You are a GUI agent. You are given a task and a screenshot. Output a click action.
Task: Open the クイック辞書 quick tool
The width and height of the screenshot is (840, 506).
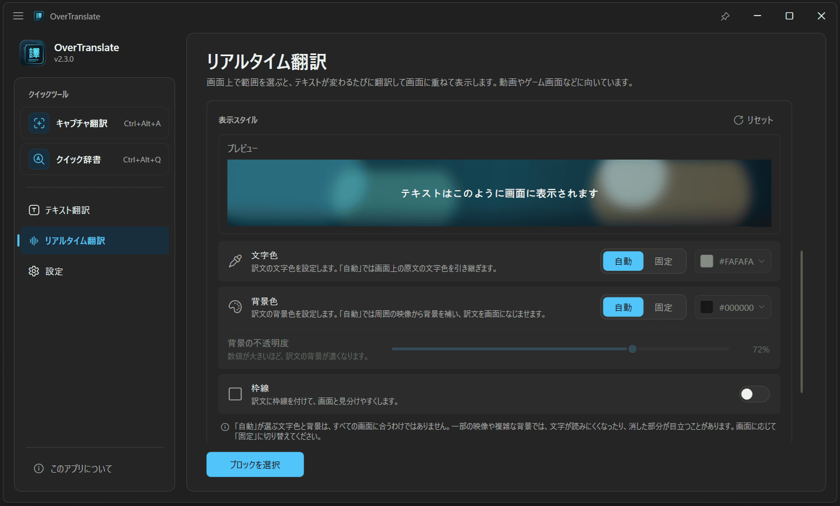[x=95, y=160]
